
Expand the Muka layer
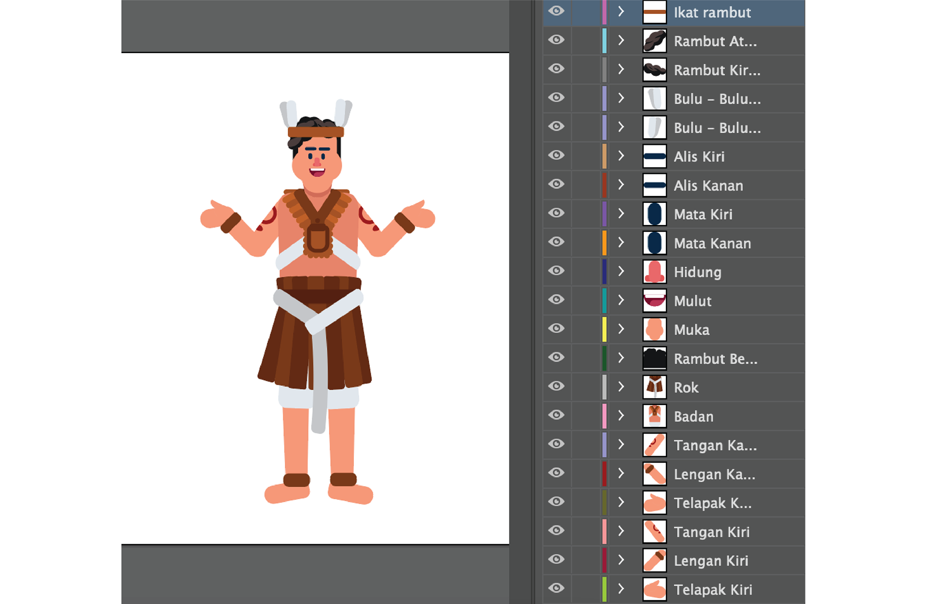(621, 329)
